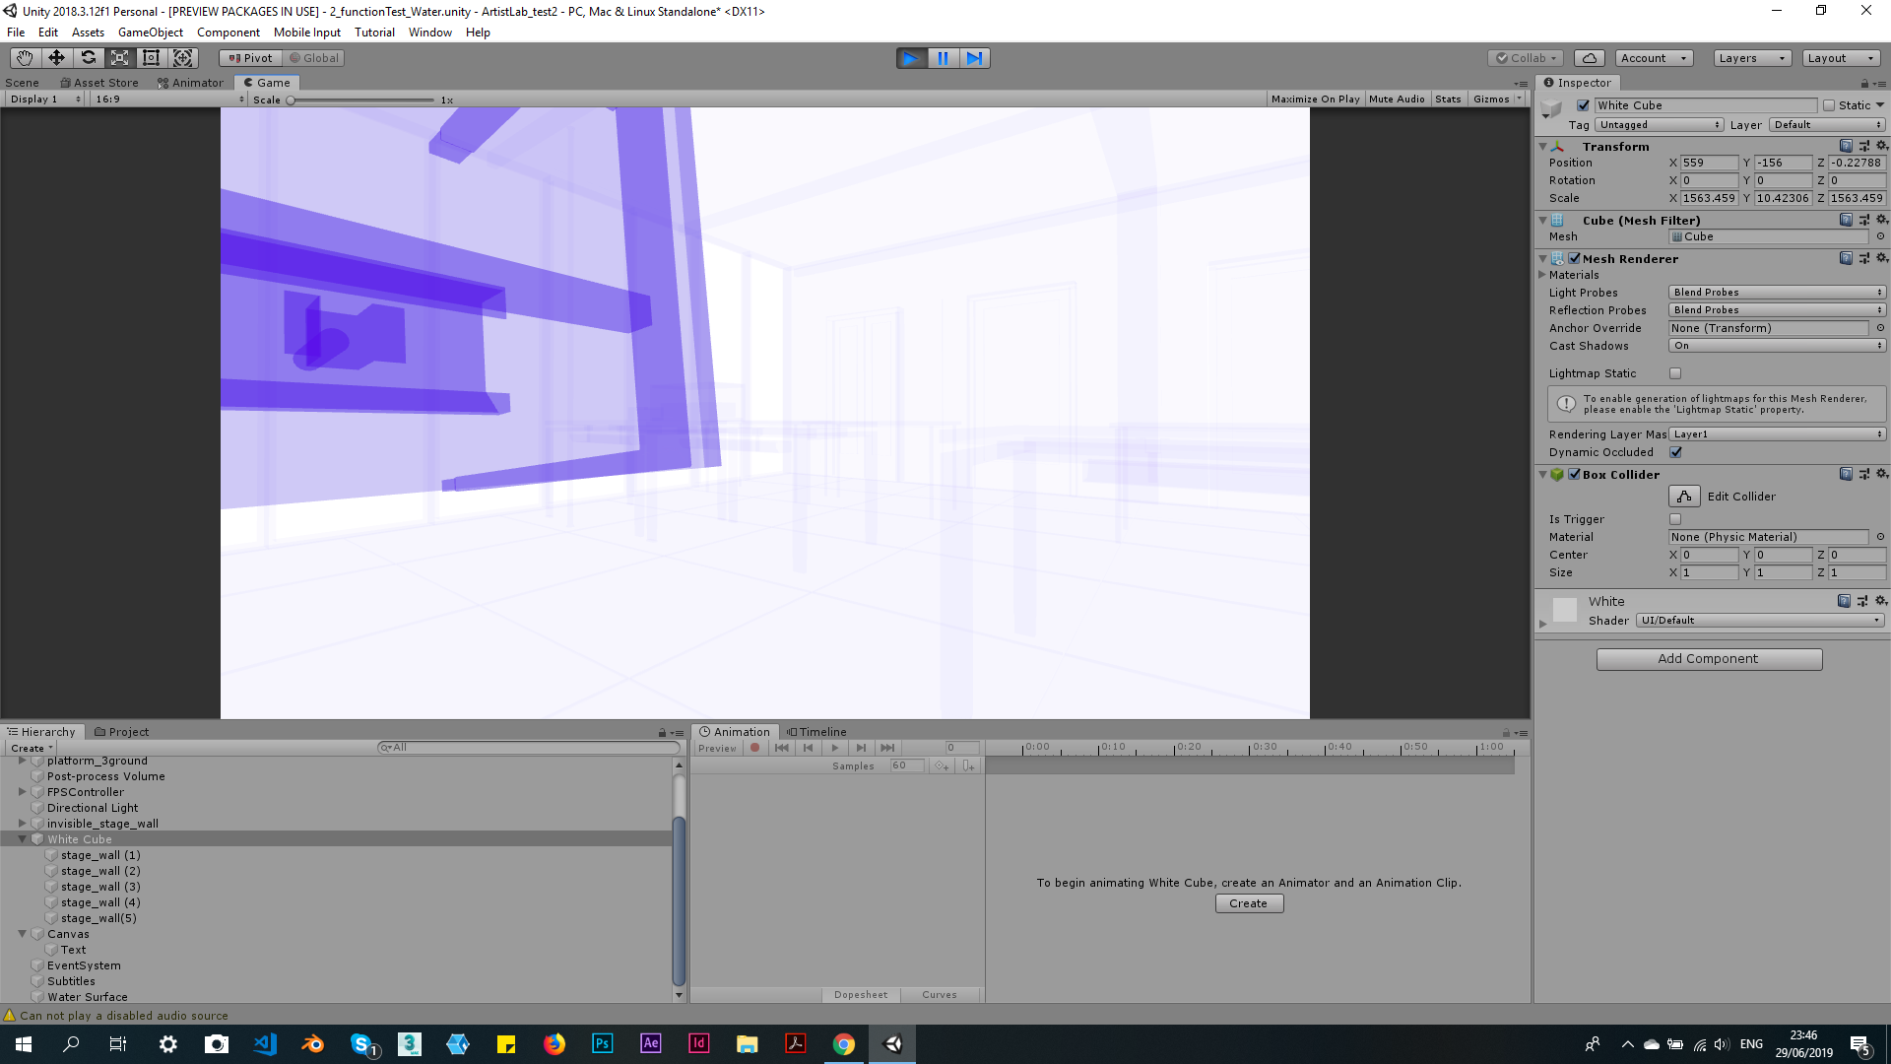This screenshot has height=1064, width=1891.
Task: Select the Rect Transform tool
Action: (151, 58)
